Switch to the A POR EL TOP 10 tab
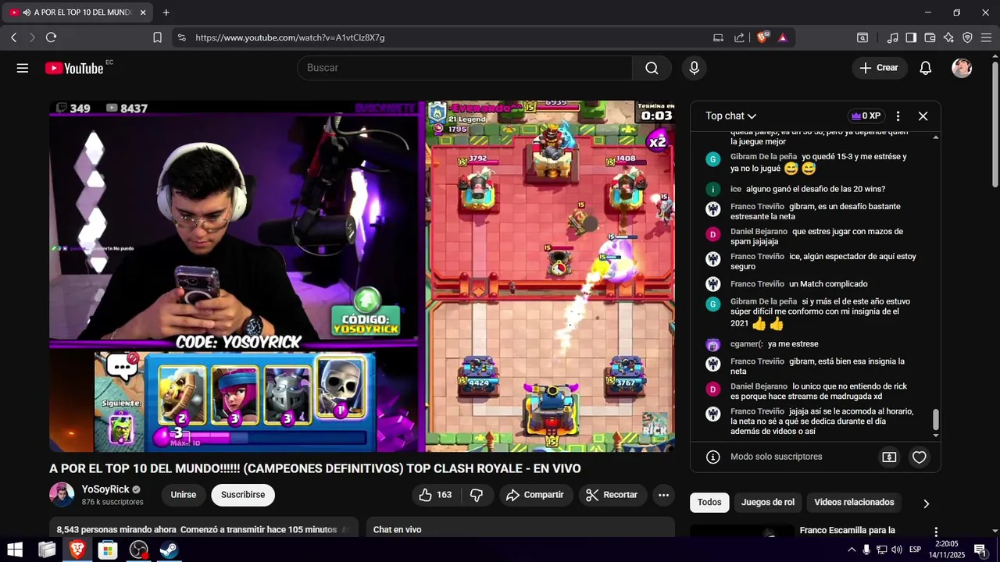 tap(78, 12)
